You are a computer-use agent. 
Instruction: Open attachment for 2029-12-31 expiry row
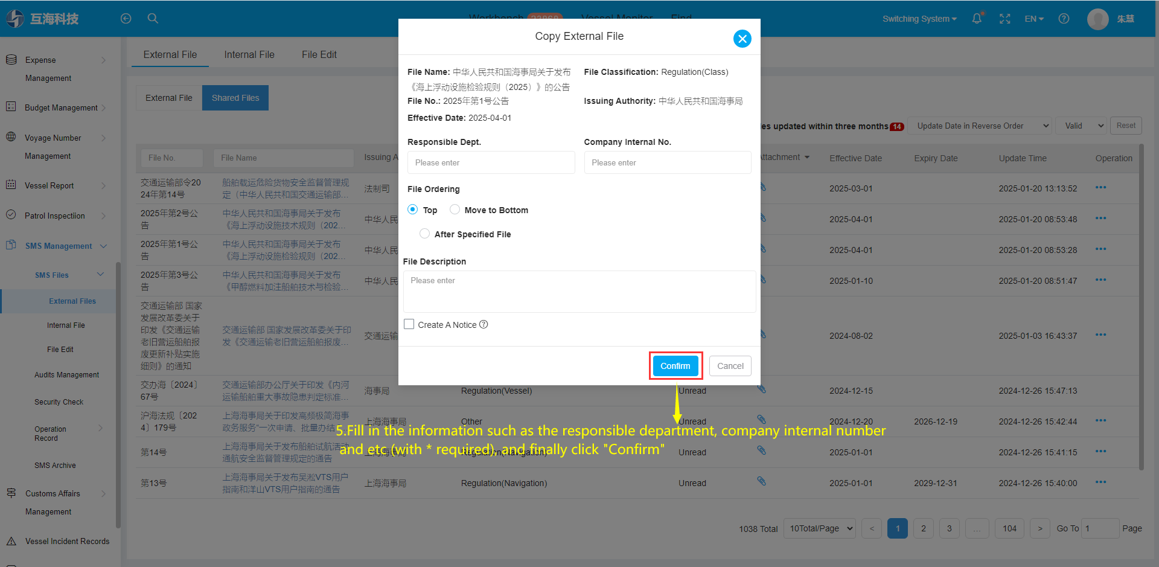point(762,481)
